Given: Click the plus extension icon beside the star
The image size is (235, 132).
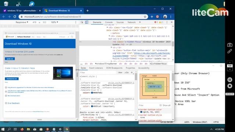Looking at the screenshot, I should pos(152,16).
